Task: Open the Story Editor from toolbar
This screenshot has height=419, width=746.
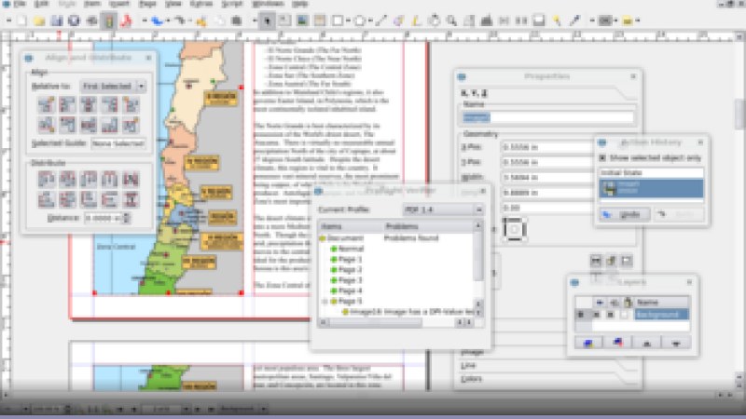Action: pyautogui.click(x=486, y=20)
